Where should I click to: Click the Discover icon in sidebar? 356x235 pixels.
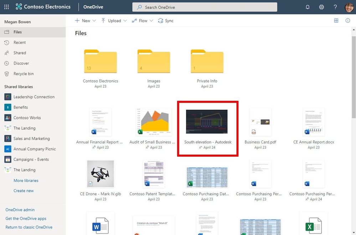(x=7, y=63)
